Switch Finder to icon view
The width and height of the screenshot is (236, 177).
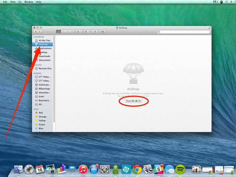tap(58, 32)
